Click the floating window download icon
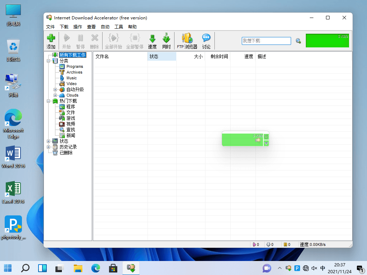The image size is (367, 275). 266,136
